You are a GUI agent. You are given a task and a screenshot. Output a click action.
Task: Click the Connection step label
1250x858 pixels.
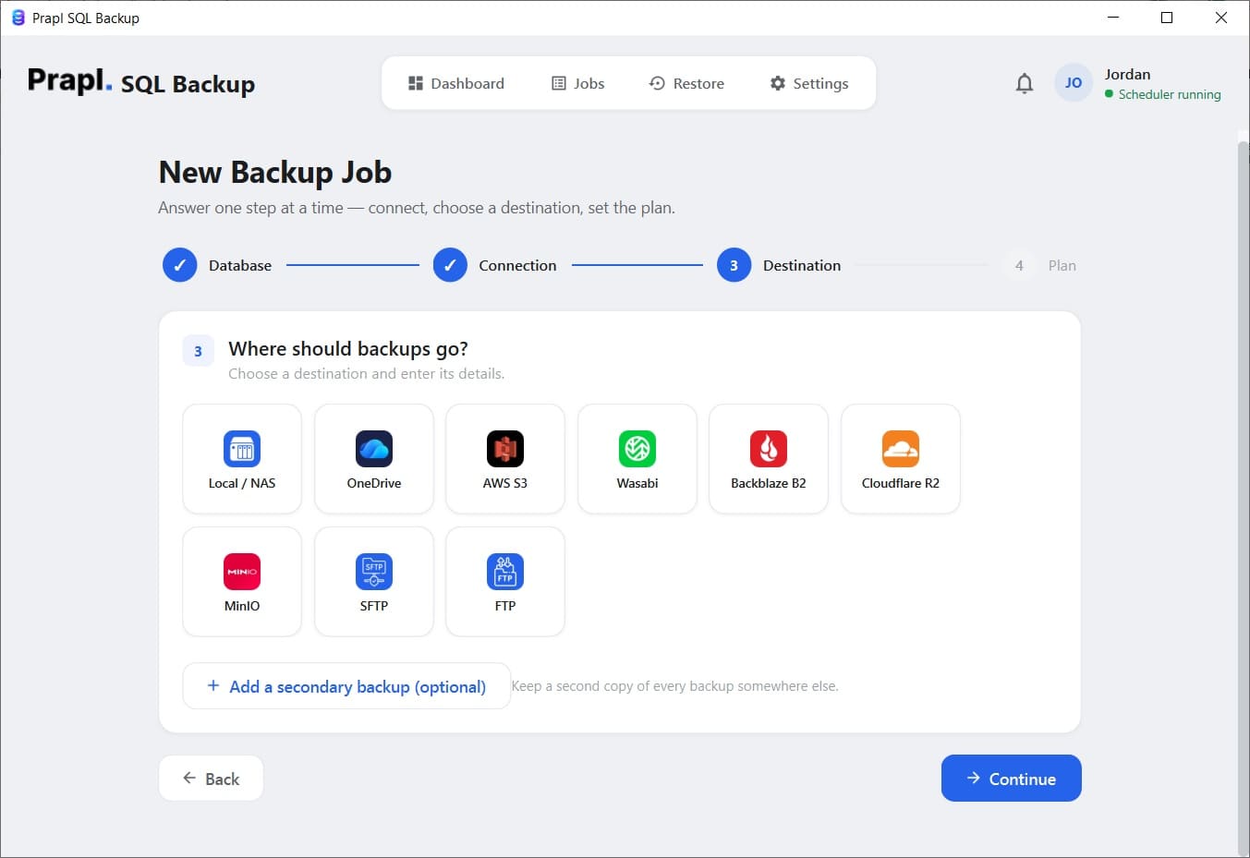point(517,265)
